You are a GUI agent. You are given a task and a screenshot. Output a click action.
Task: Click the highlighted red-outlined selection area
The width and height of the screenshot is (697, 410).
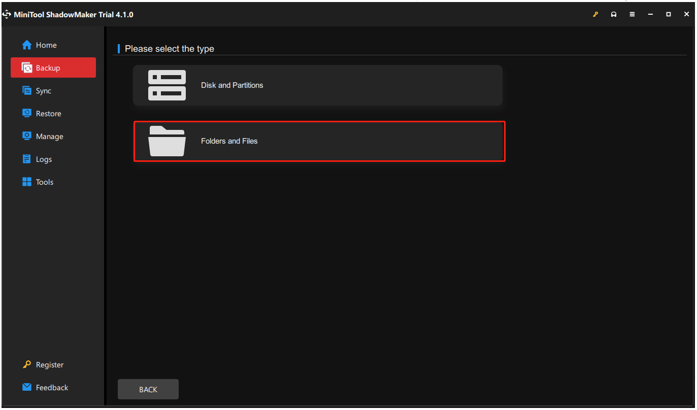pyautogui.click(x=319, y=141)
